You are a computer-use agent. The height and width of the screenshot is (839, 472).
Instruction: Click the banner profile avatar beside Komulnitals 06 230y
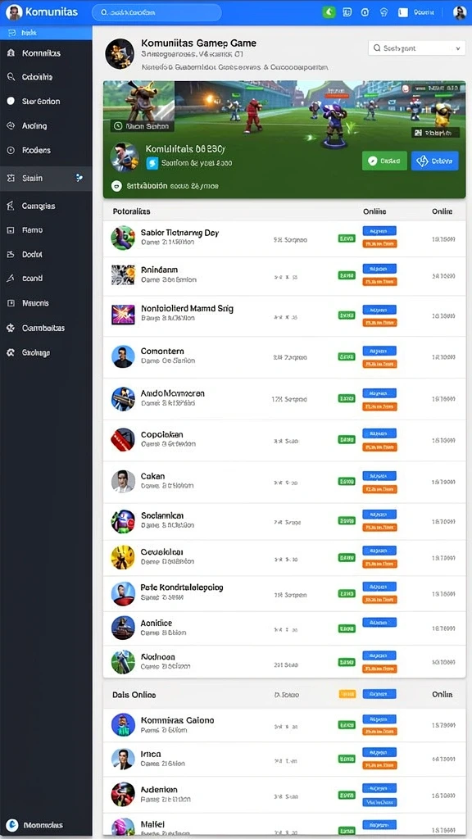125,156
